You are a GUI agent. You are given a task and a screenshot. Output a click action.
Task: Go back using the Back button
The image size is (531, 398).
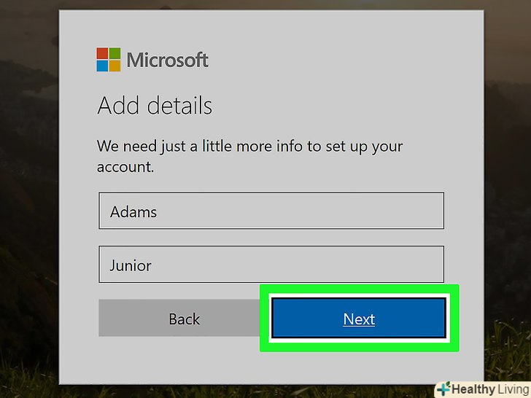(185, 318)
